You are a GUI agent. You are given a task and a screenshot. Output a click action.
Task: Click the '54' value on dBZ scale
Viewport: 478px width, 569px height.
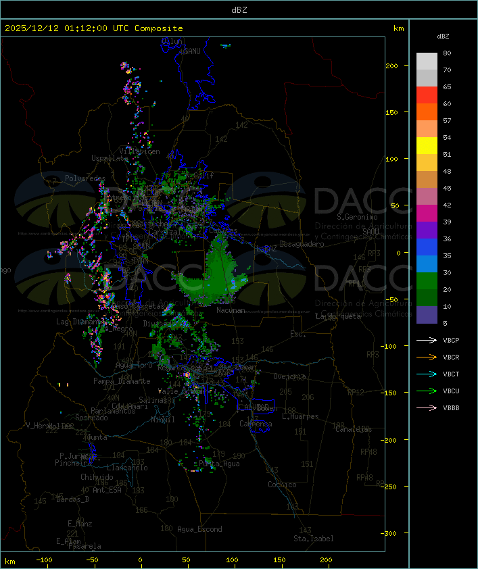pos(447,138)
